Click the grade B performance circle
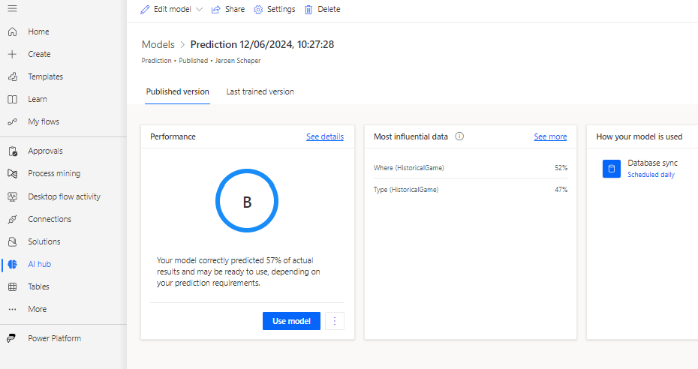The image size is (698, 369). pyautogui.click(x=247, y=200)
